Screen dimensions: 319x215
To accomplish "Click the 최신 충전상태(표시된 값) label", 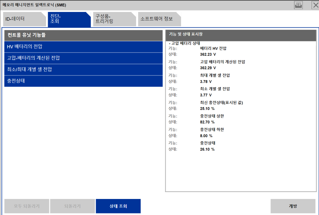I will pyautogui.click(x=221, y=102).
